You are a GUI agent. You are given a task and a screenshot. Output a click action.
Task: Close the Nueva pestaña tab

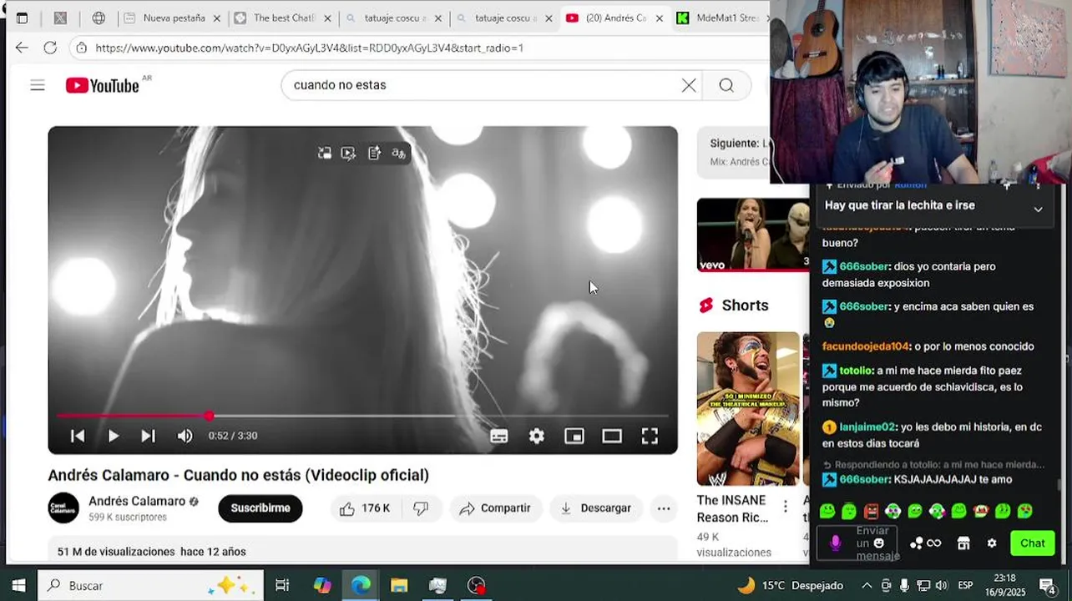[x=217, y=18]
